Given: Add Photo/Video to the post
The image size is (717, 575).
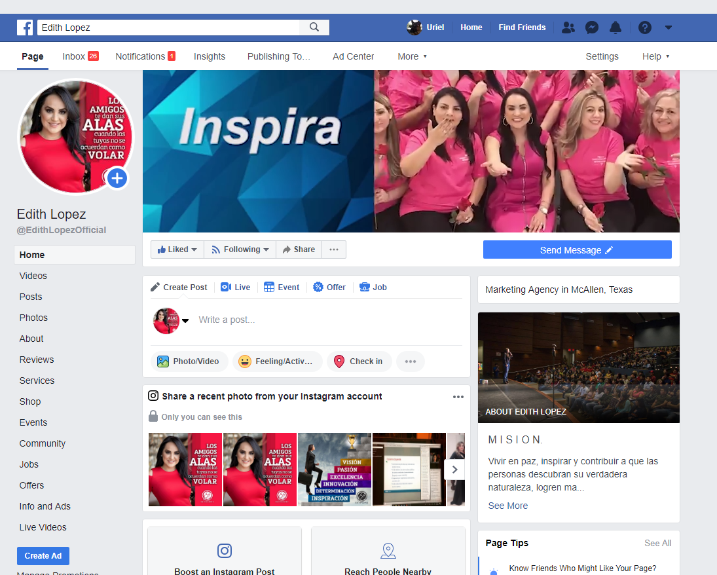Looking at the screenshot, I should (189, 362).
